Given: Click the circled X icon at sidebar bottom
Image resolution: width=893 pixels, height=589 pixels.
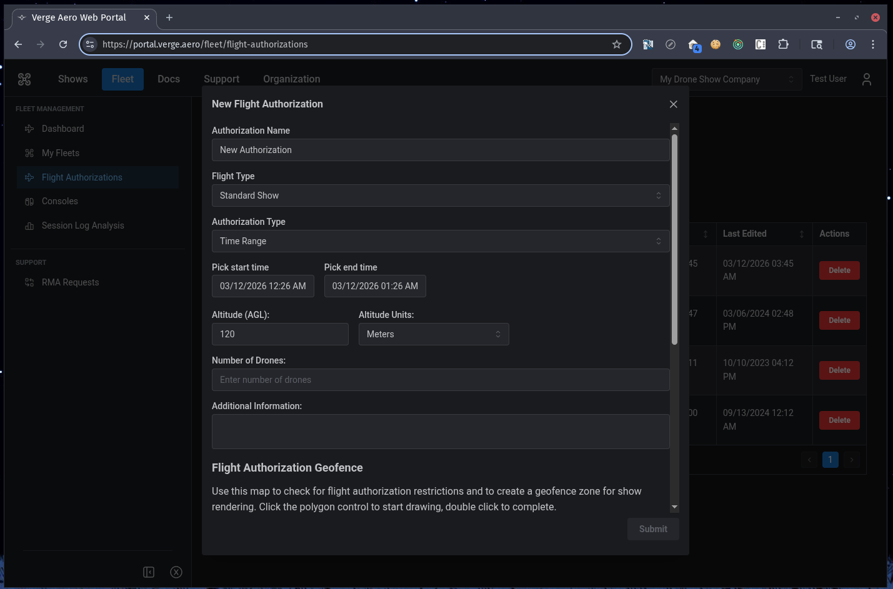Looking at the screenshot, I should [x=176, y=572].
